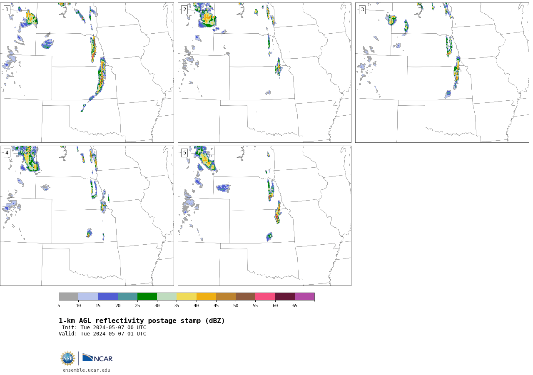533x375 pixels.
Task: Click the panel label number 3
Action: pos(362,10)
